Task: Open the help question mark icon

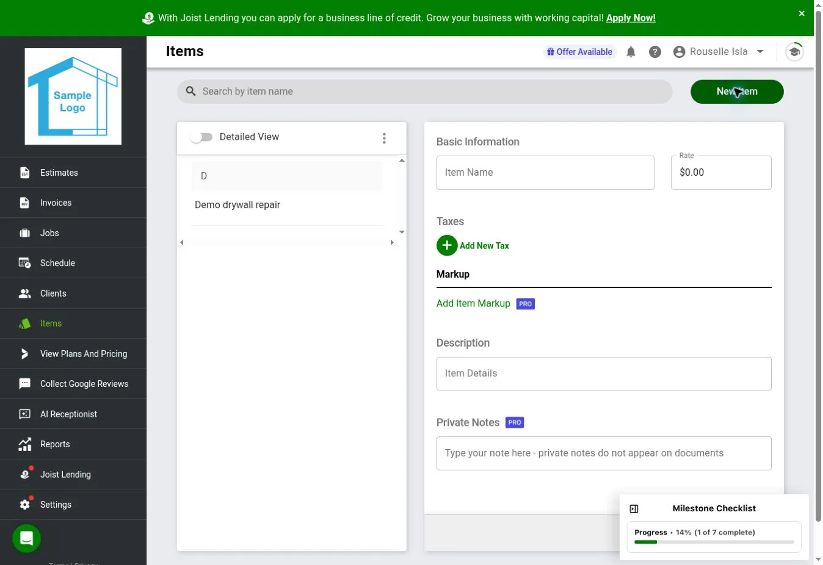Action: tap(655, 52)
